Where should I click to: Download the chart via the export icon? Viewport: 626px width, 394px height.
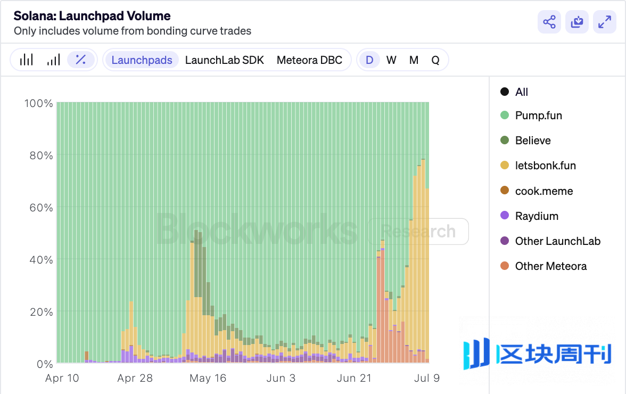tap(577, 22)
